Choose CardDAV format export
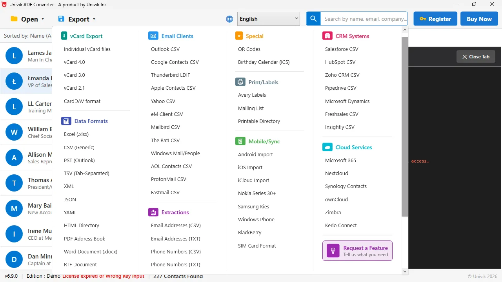Screen dimensions: 502x282 tap(82, 101)
